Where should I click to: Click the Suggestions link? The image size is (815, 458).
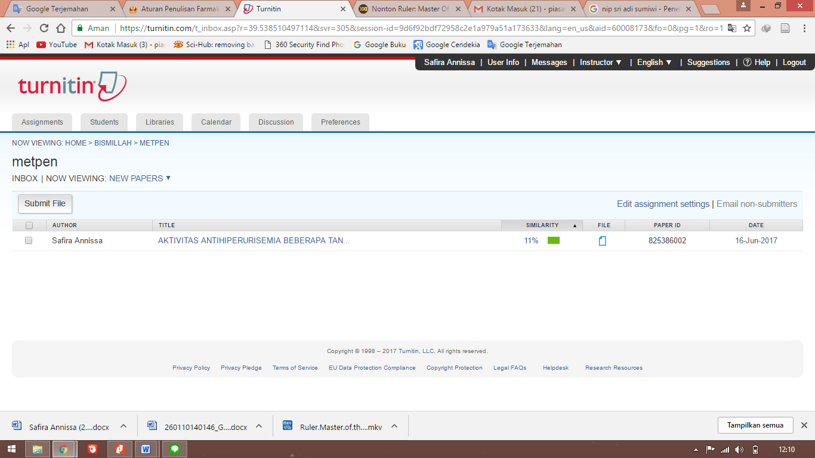pos(708,62)
